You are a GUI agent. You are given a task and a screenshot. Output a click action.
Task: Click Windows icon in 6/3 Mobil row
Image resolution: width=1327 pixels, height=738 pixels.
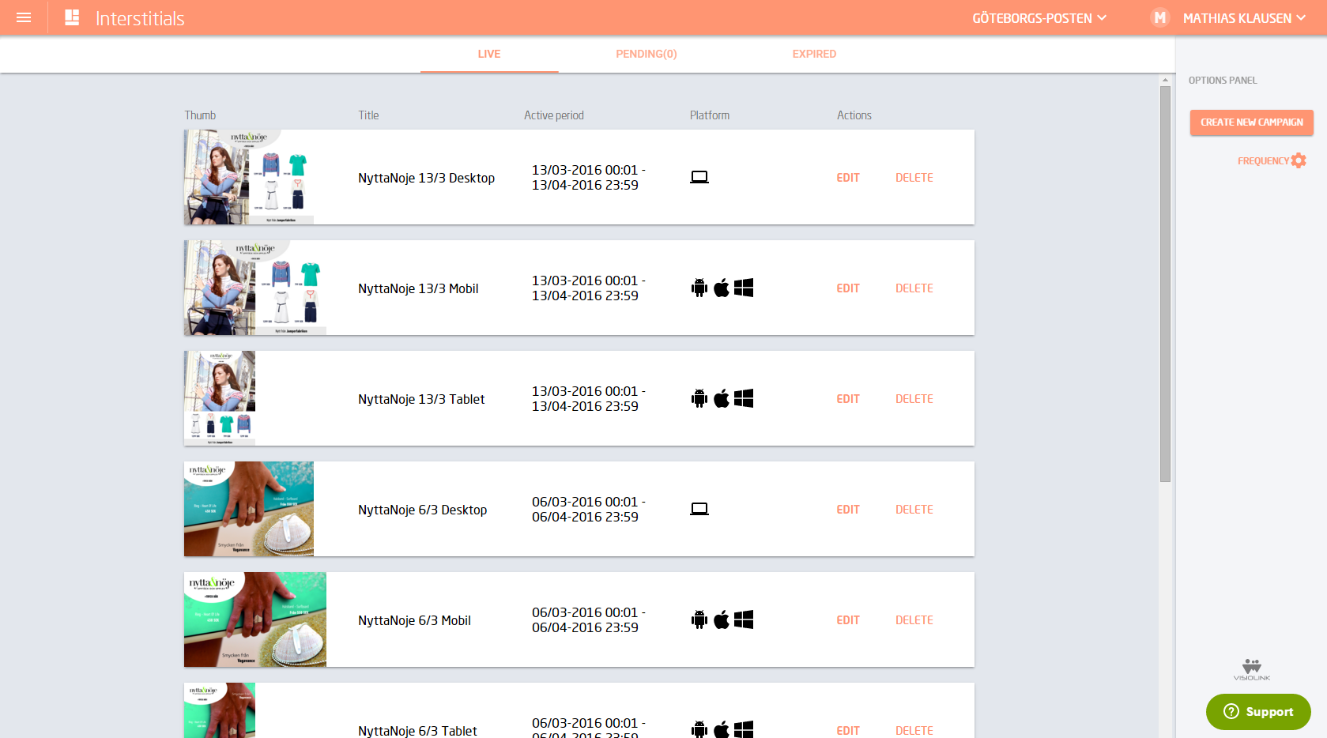[744, 619]
